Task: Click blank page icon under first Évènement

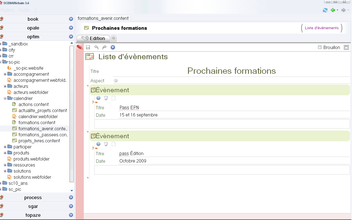Action: click(113, 98)
